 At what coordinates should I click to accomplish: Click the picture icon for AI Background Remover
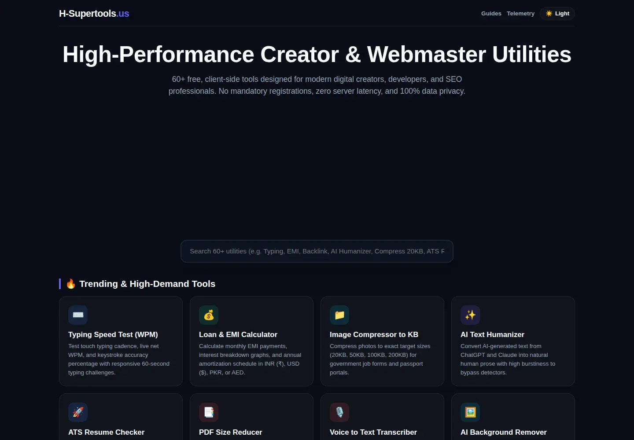(470, 412)
